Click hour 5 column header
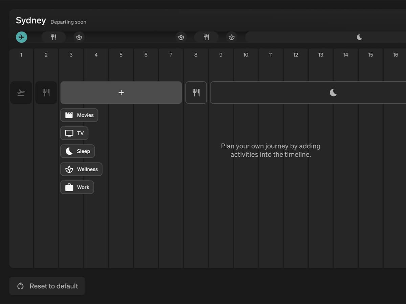 (121, 55)
